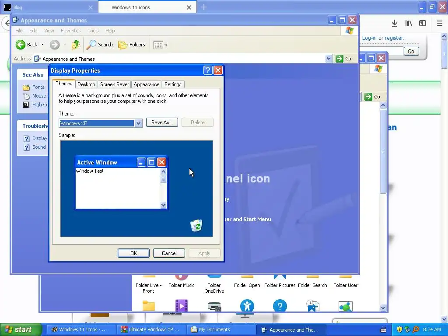Switch to Ultimate Windows XP taskbar button
The height and width of the screenshot is (336, 448).
[151, 330]
